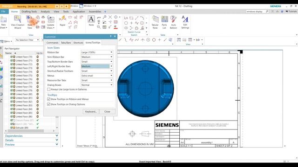Select the rectangle sketch curve tool
This screenshot has height=167, width=298.
pos(131,18)
